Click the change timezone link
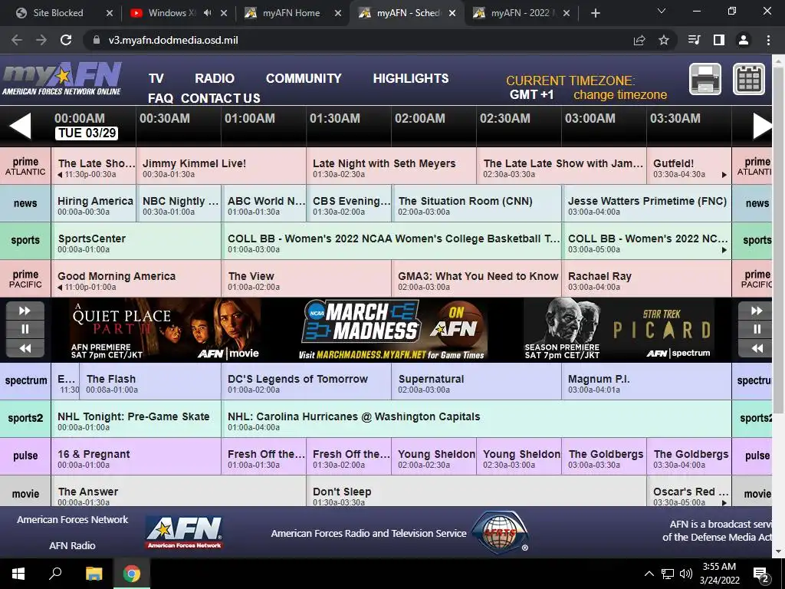 [x=619, y=94]
